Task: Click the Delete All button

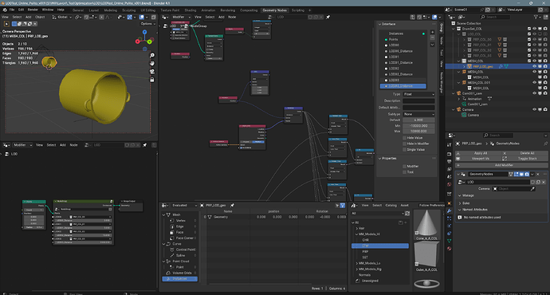Action: coord(524,153)
